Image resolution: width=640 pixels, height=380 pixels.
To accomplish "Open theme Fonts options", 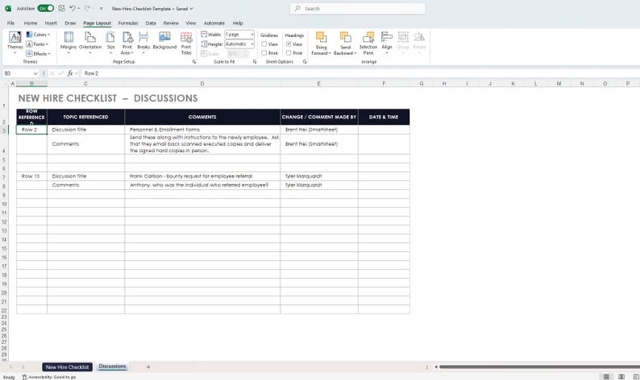I will [x=37, y=44].
